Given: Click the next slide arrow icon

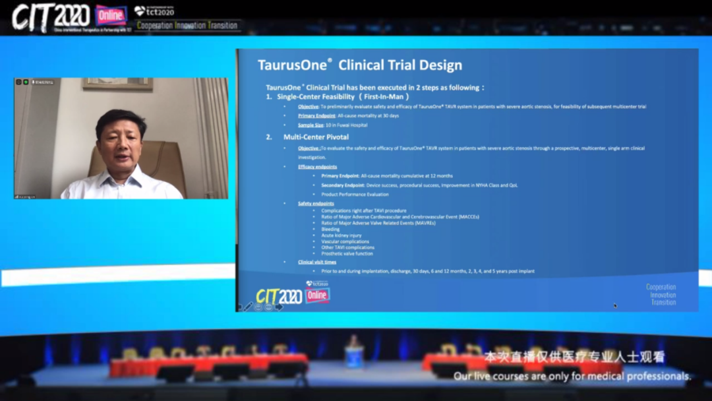Looking at the screenshot, I should coord(279,307).
